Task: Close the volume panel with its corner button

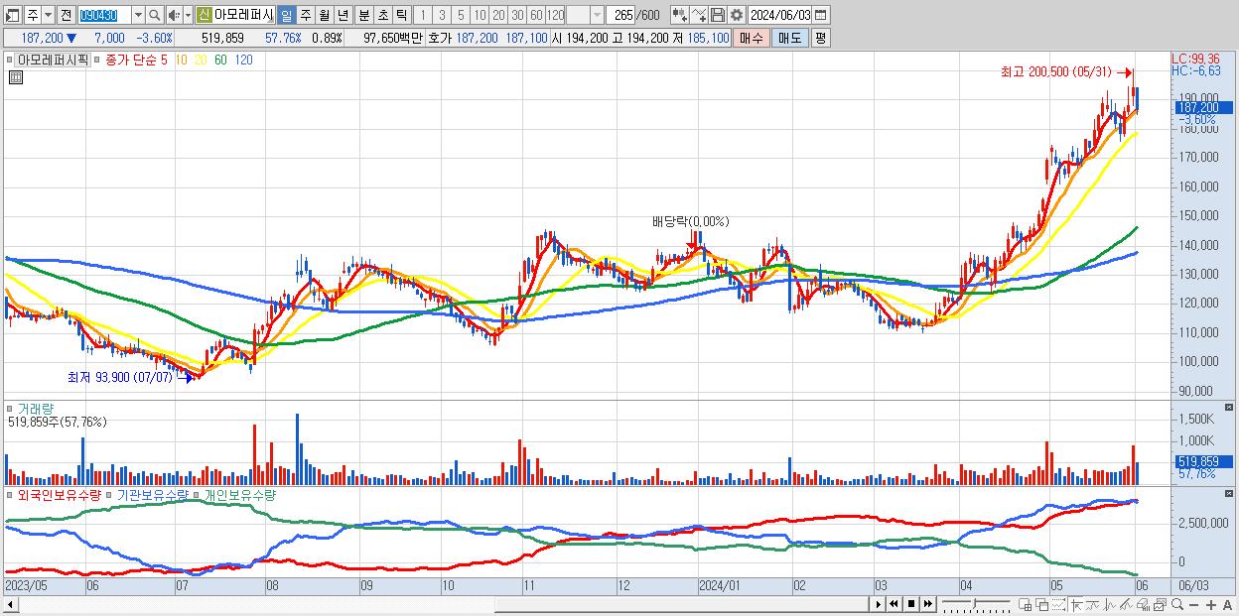Action: pyautogui.click(x=1229, y=408)
